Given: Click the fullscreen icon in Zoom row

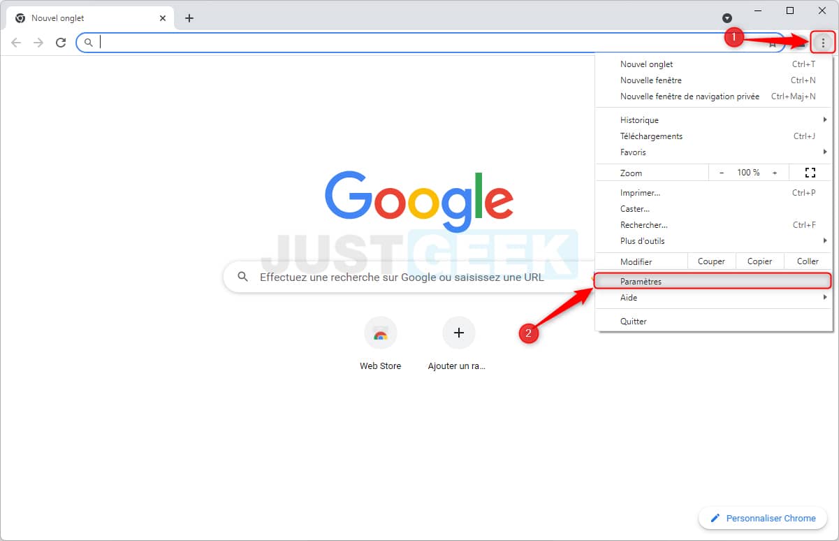Looking at the screenshot, I should (810, 173).
